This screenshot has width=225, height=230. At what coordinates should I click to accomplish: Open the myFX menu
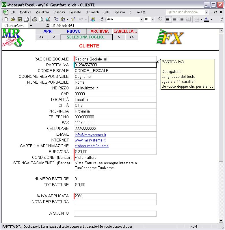pos(141,12)
